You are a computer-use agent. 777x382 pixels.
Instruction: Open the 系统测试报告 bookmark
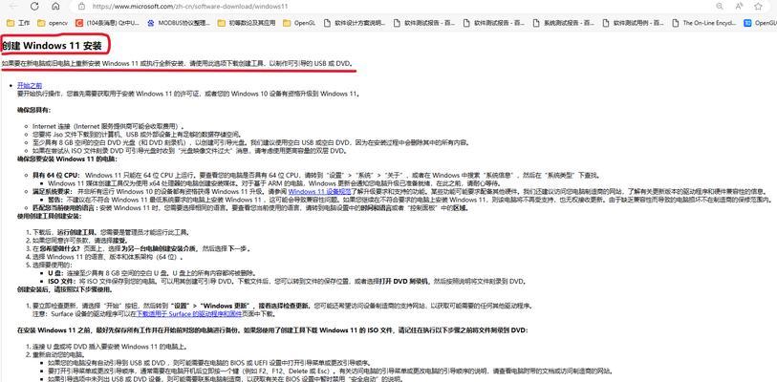pos(562,23)
